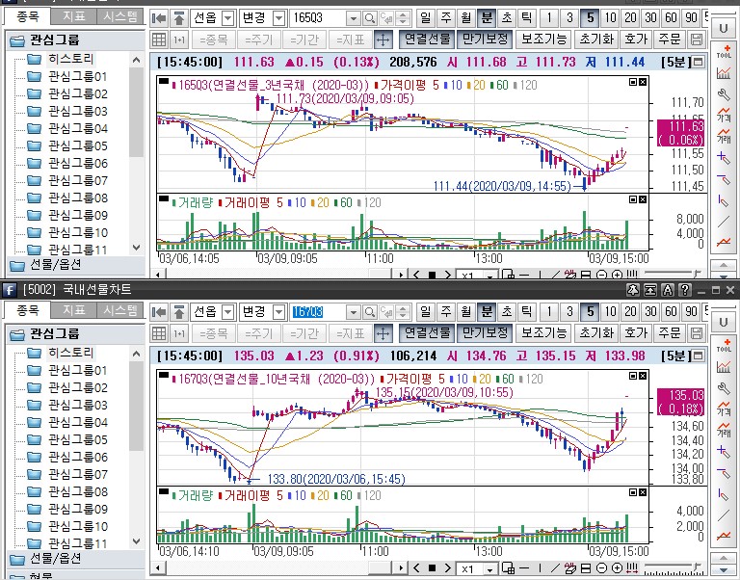Switch to 시스템 tab in bottom left panel
The height and width of the screenshot is (580, 740).
(x=119, y=310)
